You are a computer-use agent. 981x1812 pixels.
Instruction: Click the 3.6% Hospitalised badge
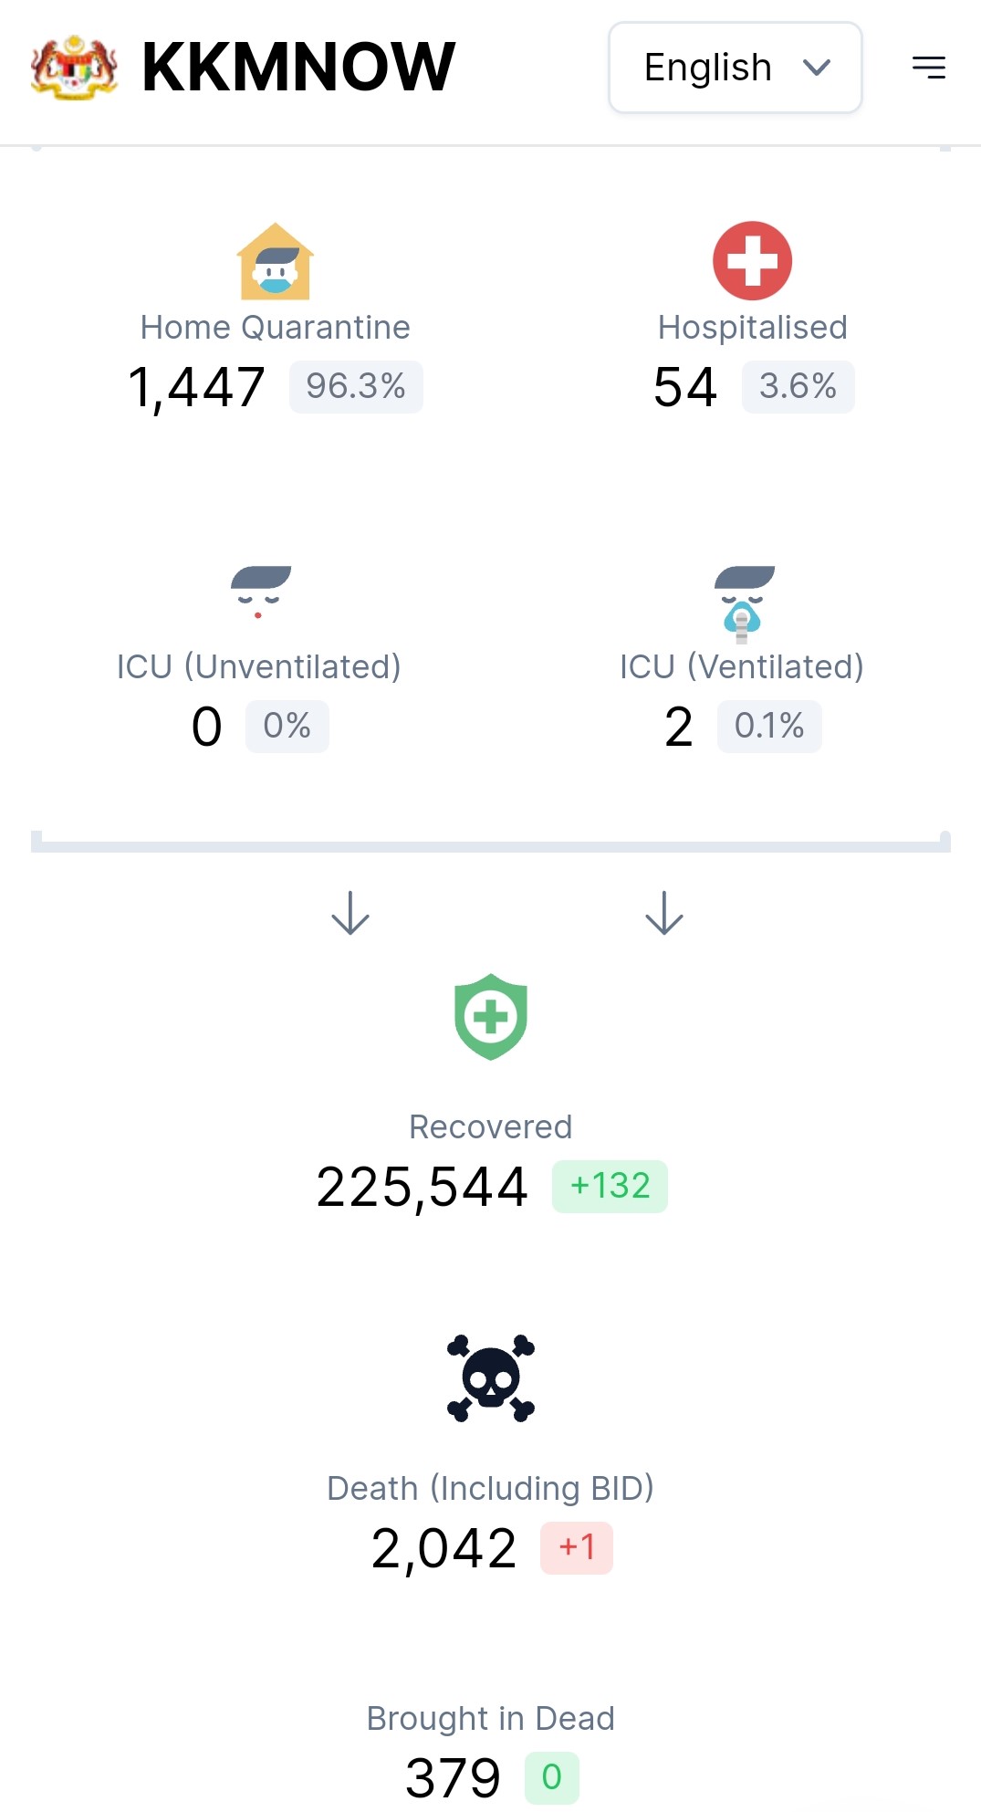(798, 387)
